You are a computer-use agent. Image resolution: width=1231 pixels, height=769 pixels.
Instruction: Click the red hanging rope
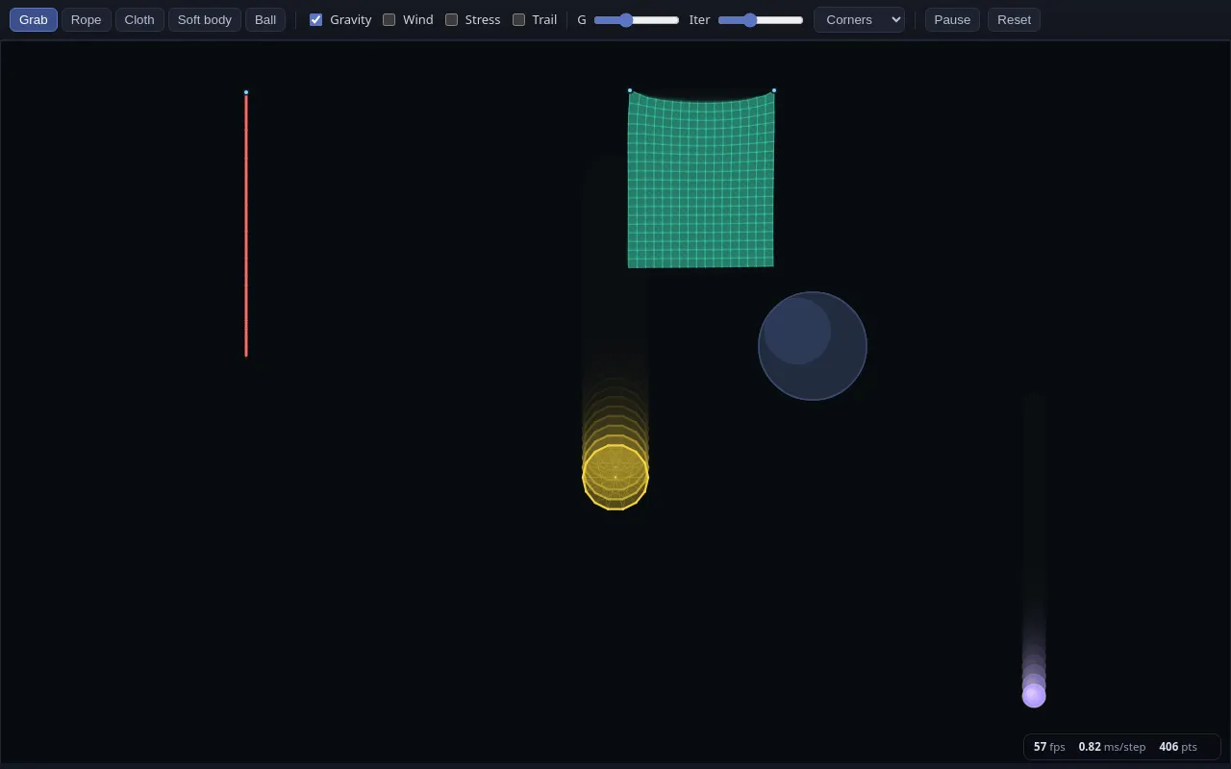246,225
